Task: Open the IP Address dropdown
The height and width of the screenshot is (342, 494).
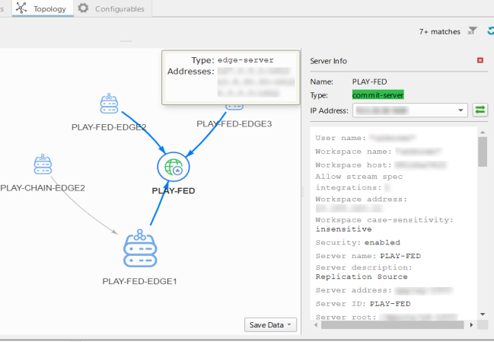Action: coord(461,111)
